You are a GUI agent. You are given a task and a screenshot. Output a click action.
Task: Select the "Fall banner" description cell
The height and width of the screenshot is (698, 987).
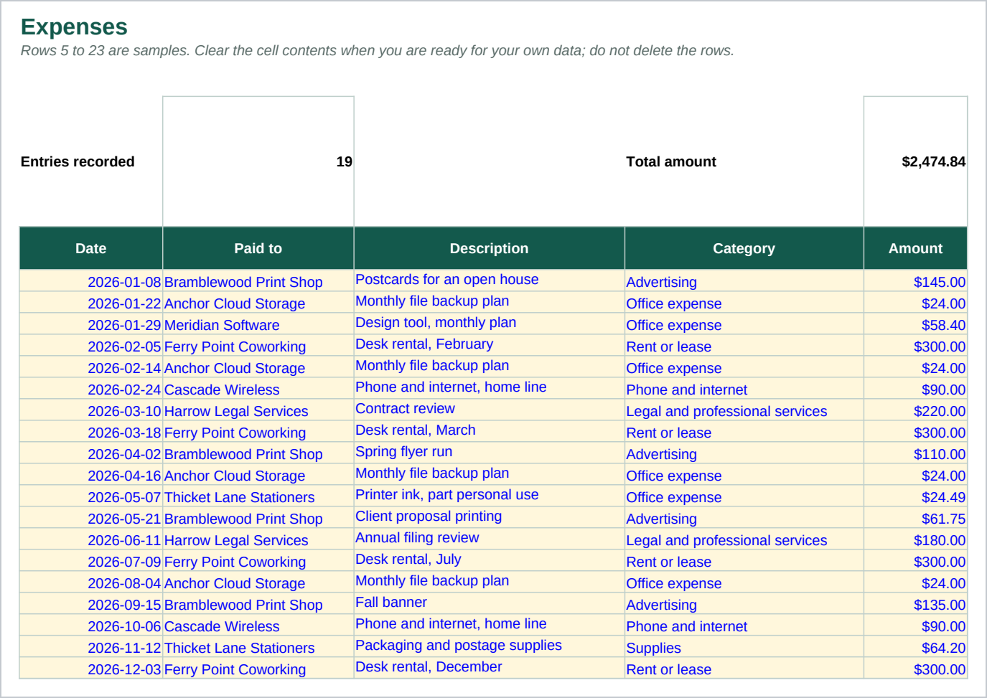point(490,603)
